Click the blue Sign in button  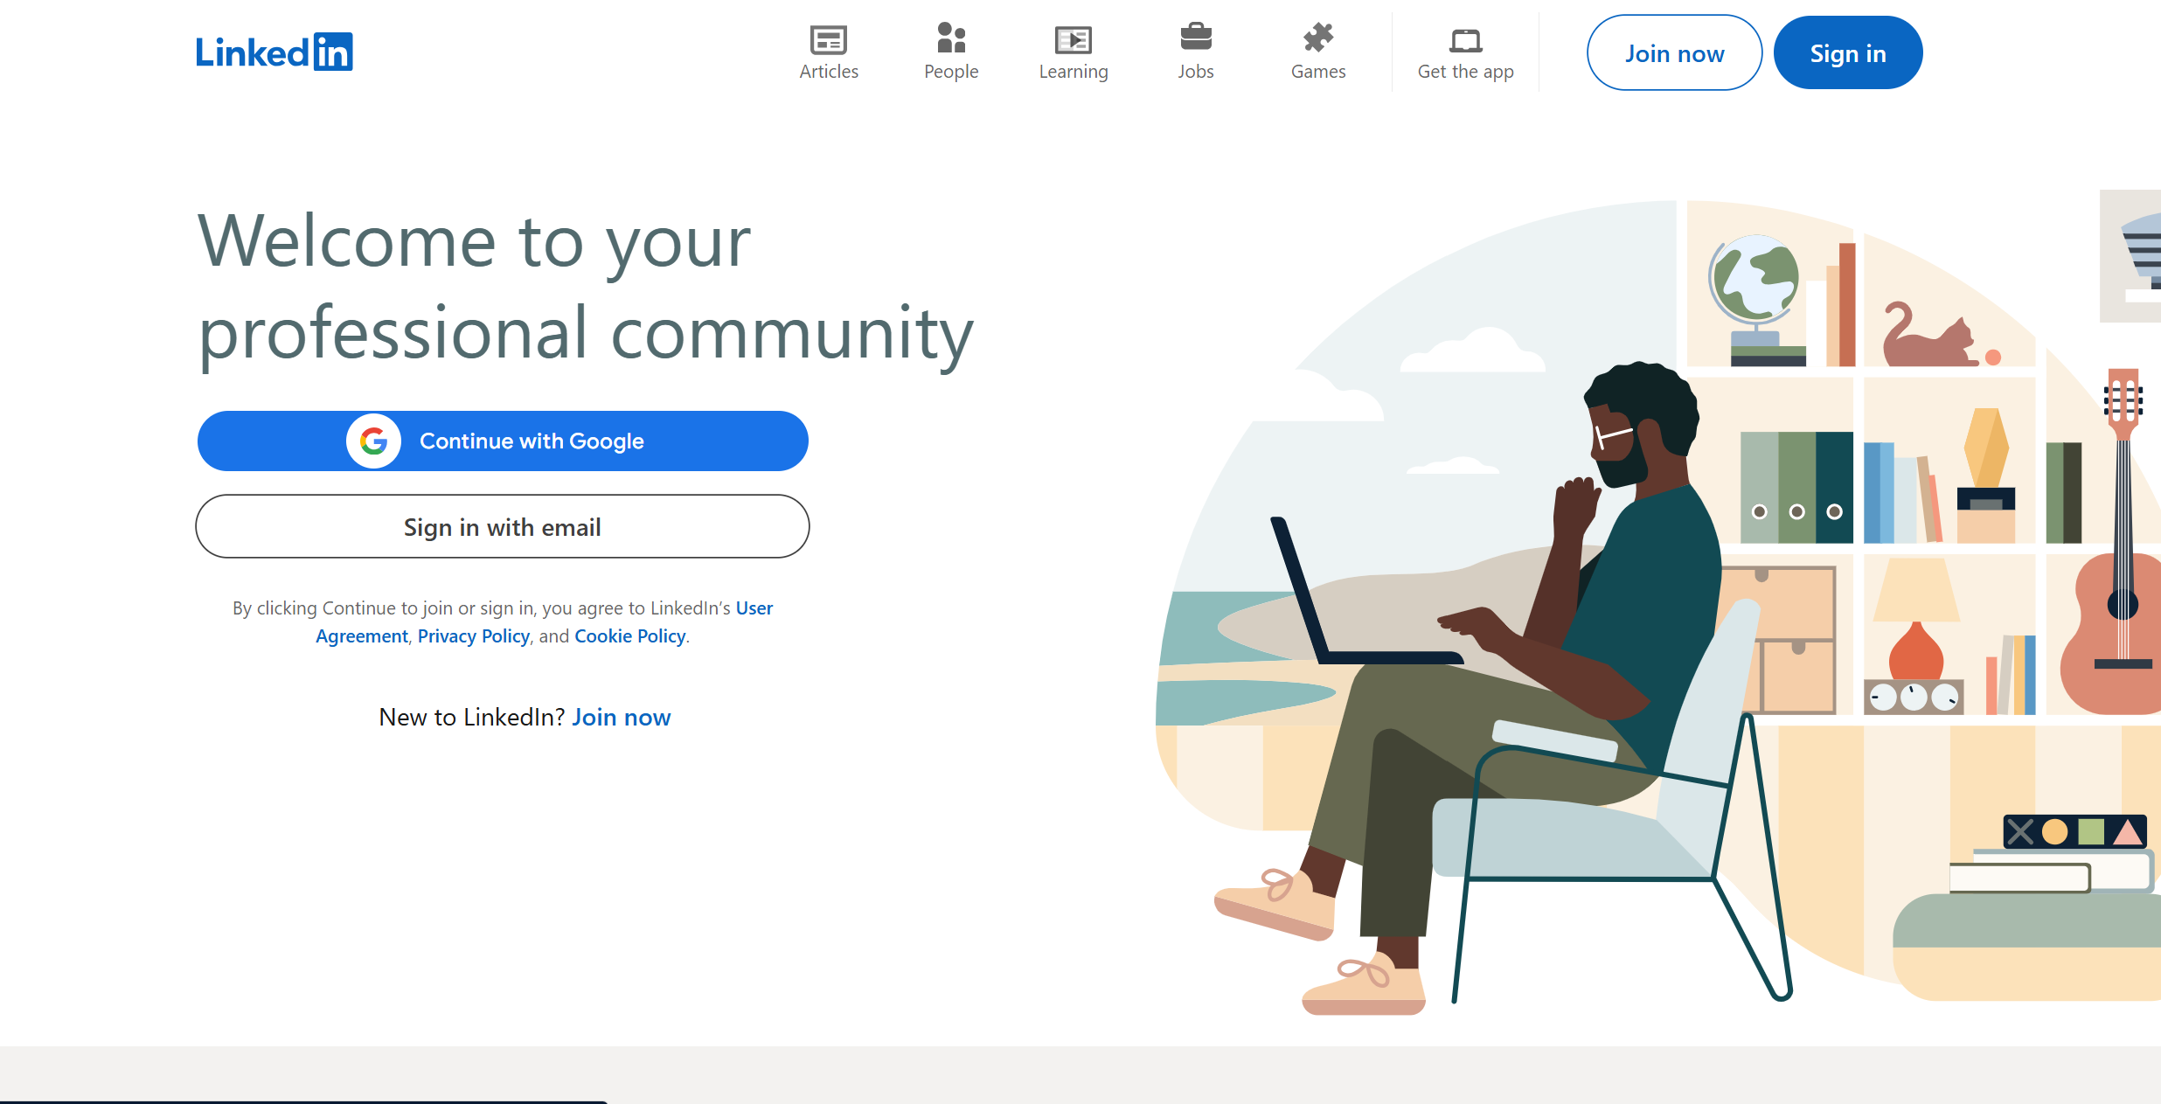[1848, 52]
